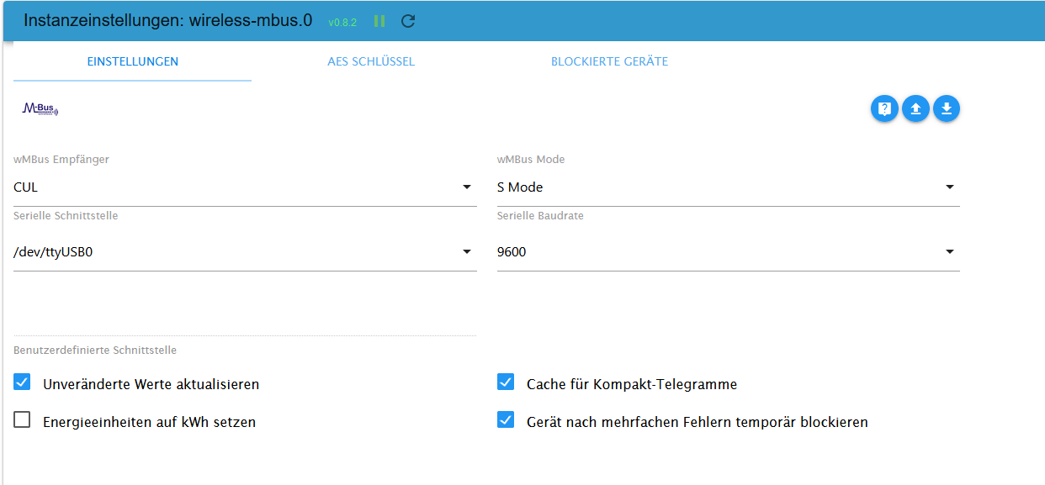Screen dimensions: 1045x485
Task: Pause the wireless-mbus.0 instance
Action: click(x=379, y=21)
